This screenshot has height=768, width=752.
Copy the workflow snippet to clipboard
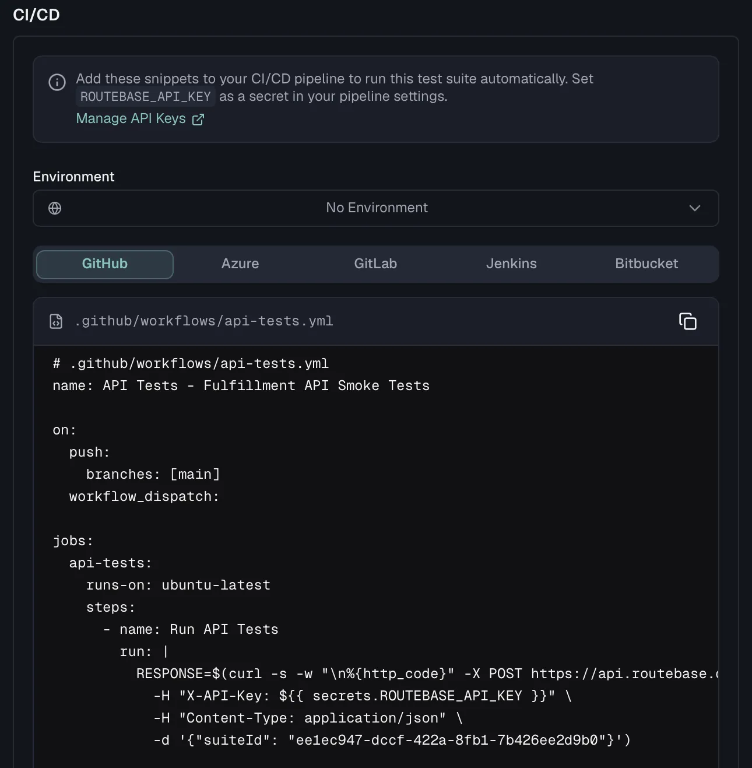688,321
